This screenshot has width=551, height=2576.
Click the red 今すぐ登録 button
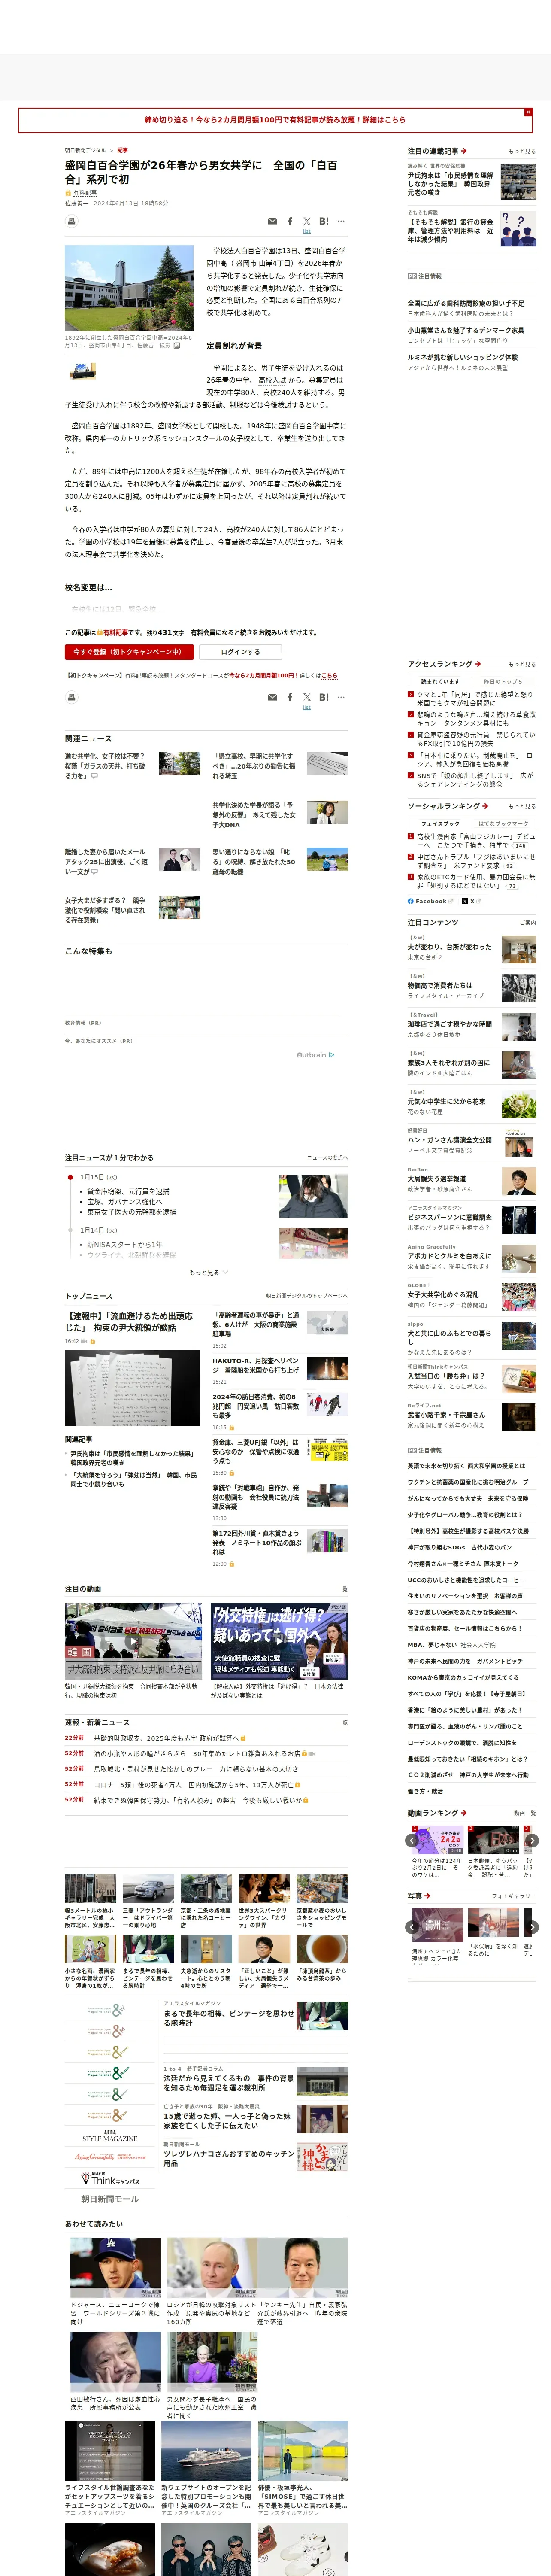tap(129, 652)
